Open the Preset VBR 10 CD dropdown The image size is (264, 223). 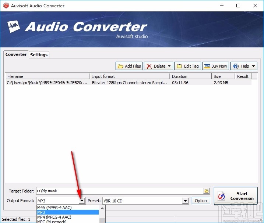point(185,201)
